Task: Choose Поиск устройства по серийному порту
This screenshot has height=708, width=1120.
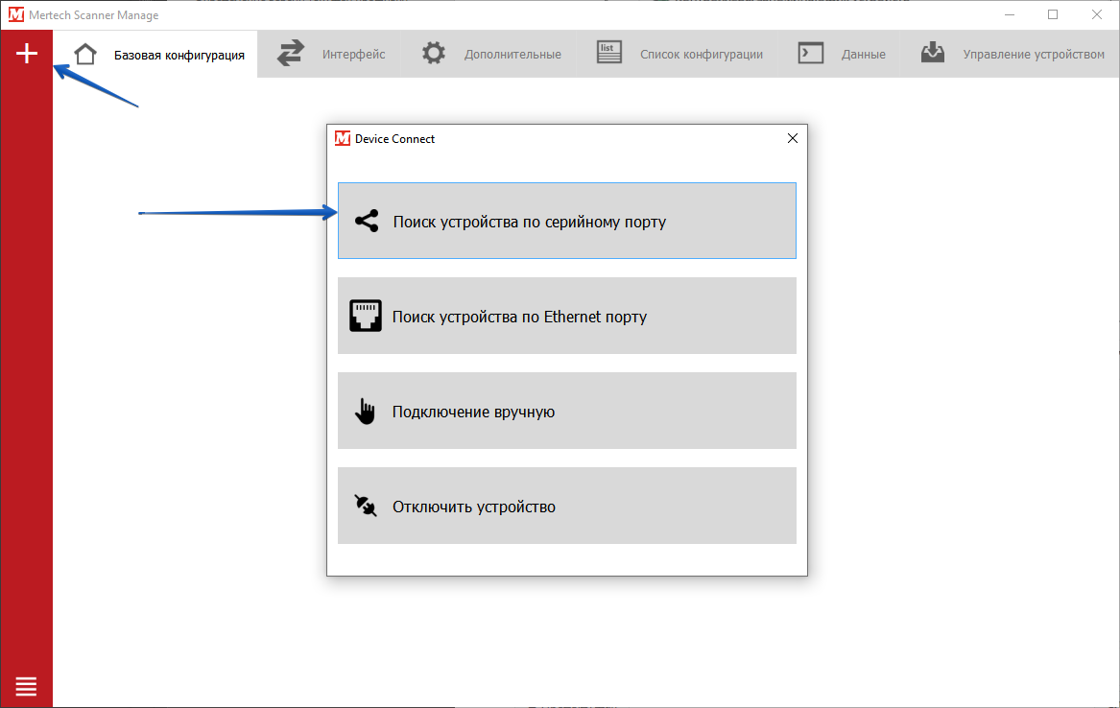Action: coord(567,221)
